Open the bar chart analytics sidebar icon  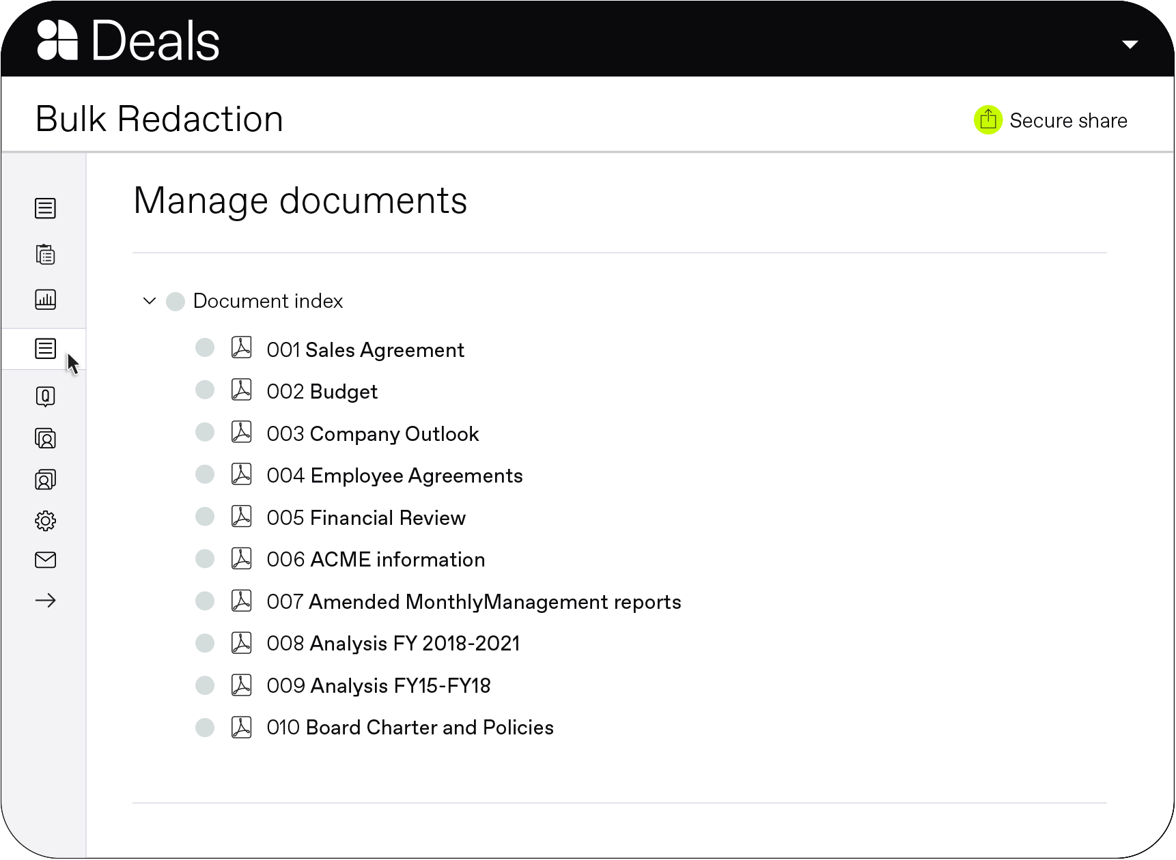coord(45,300)
